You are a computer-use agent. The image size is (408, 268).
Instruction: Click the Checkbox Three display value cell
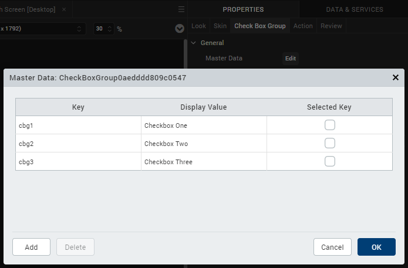click(204, 162)
